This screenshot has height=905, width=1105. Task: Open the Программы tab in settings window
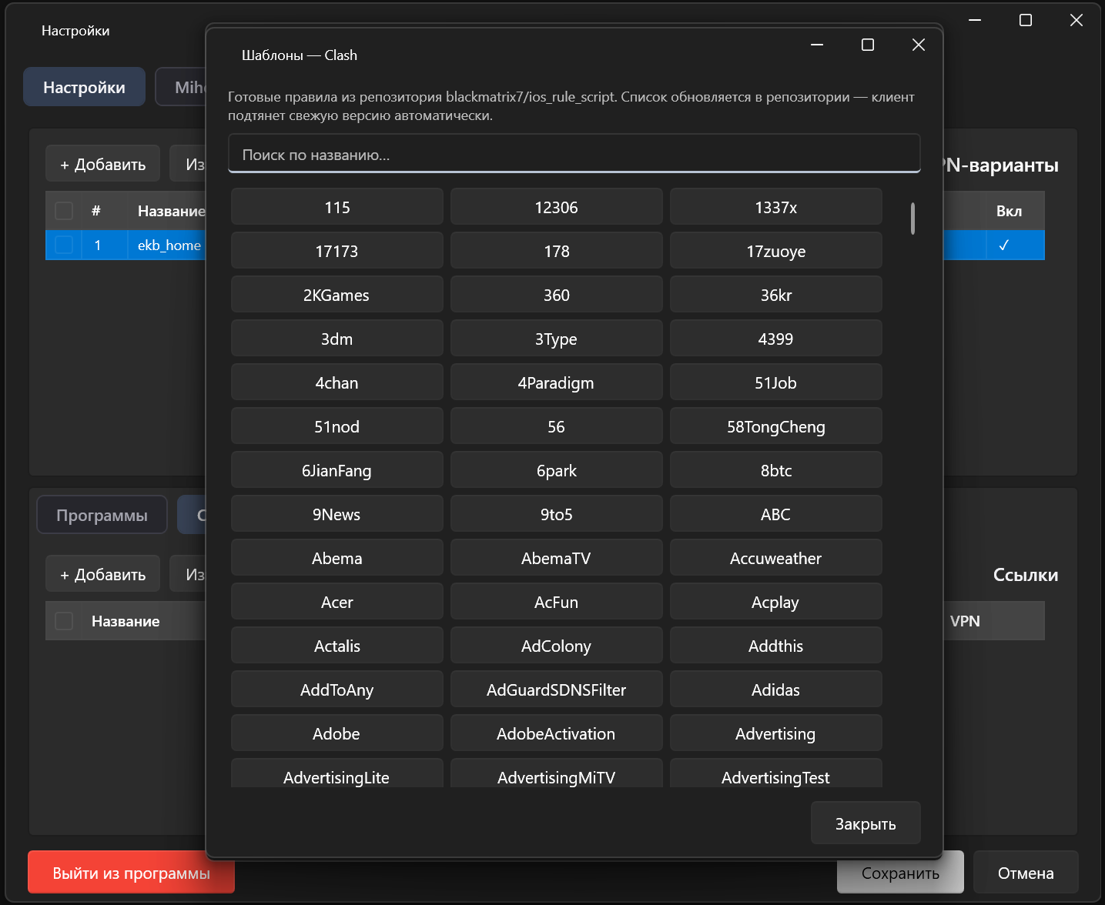tap(102, 515)
